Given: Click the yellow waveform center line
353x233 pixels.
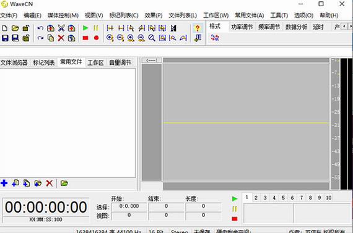Looking at the screenshot, I should tap(246, 123).
